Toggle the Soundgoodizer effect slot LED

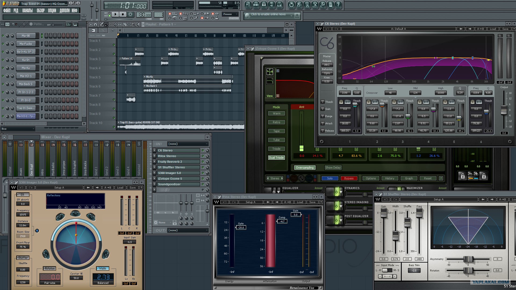coord(203,184)
